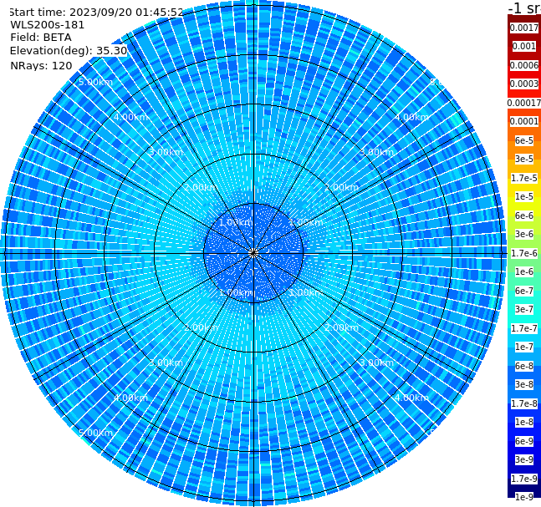Select the 0.001 colorbar label
541x507 pixels.
click(x=524, y=46)
